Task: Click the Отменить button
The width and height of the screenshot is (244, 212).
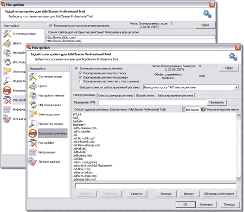Action: (207, 204)
